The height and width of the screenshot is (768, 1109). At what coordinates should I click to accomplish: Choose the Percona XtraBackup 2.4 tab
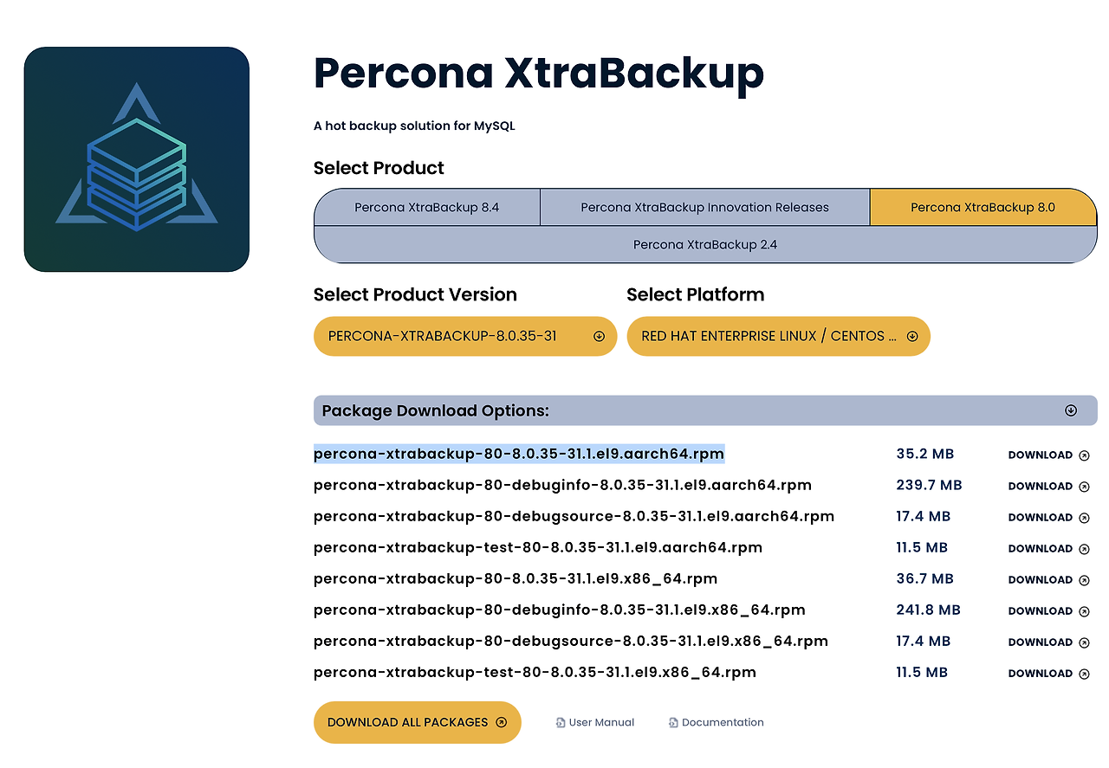[705, 245]
